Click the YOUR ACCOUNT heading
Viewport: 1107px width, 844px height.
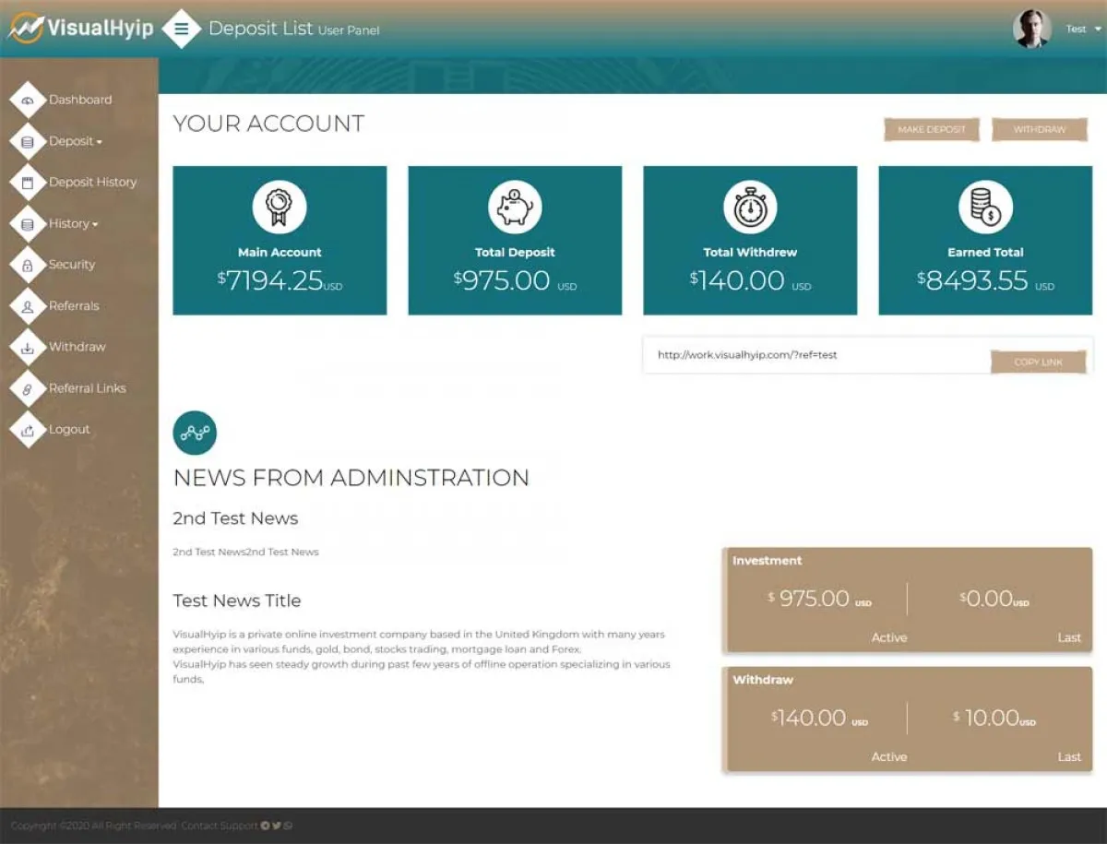[269, 124]
